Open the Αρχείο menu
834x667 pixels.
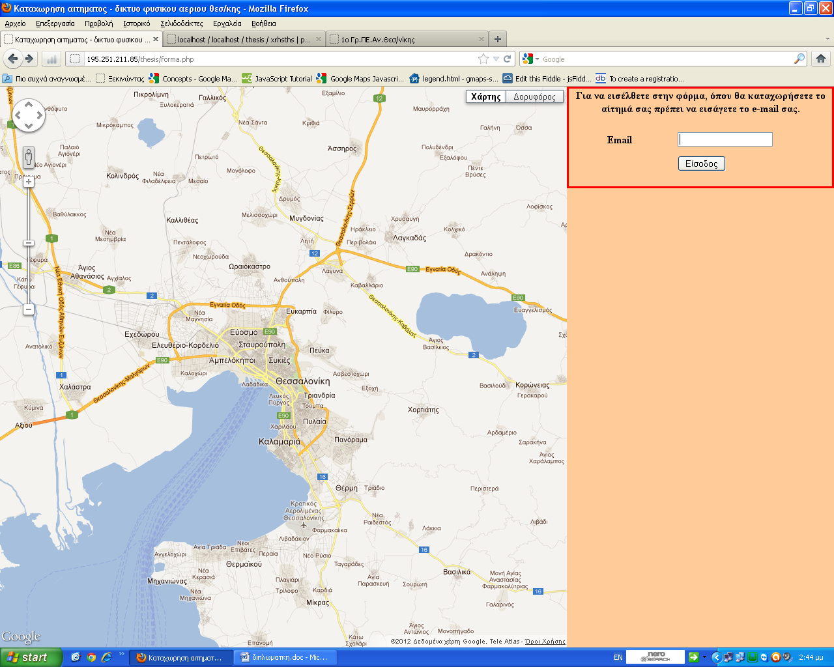click(15, 23)
